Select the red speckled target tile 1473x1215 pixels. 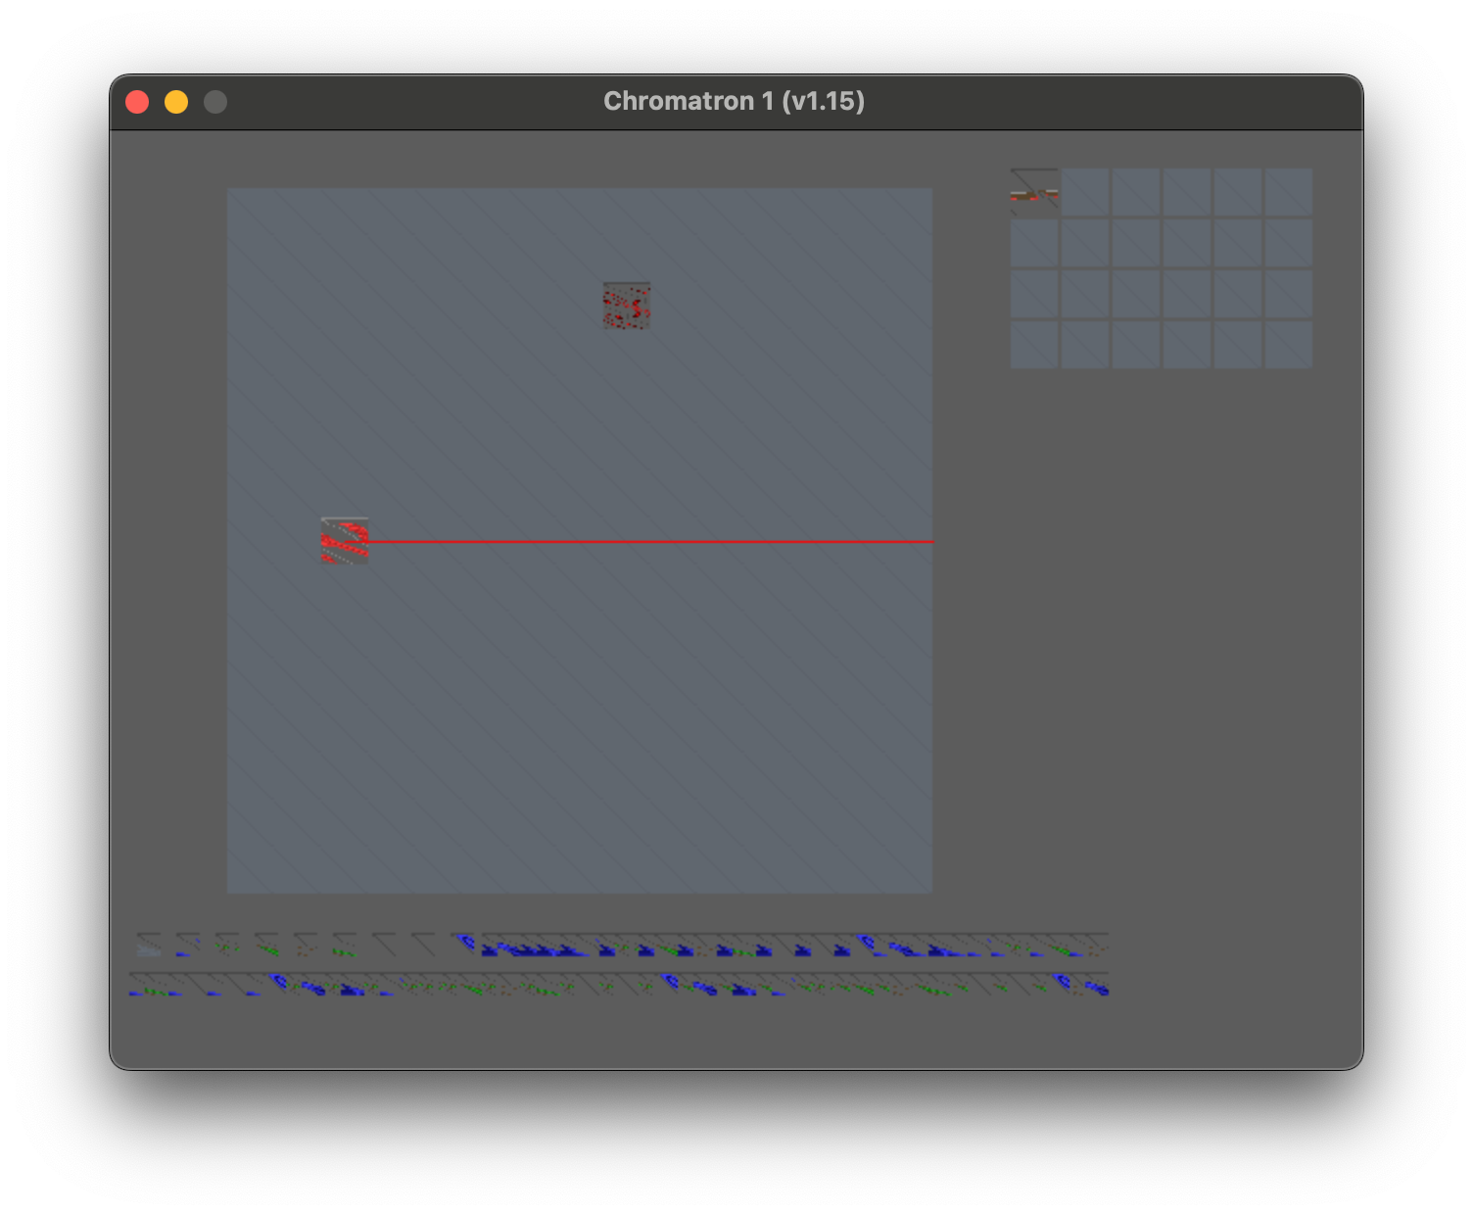pos(627,306)
